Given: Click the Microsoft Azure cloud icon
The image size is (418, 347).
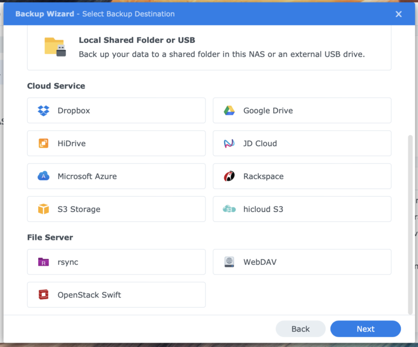Looking at the screenshot, I should point(44,176).
